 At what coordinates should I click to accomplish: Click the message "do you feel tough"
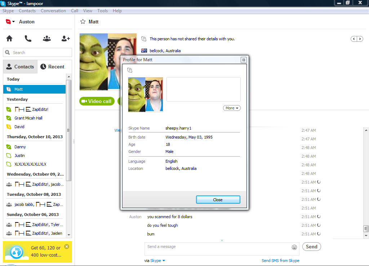(x=163, y=225)
